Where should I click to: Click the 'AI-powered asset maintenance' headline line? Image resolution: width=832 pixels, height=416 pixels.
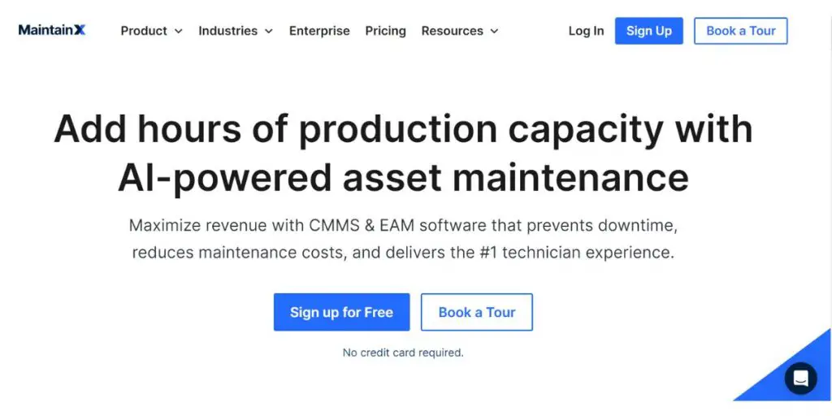click(x=403, y=176)
